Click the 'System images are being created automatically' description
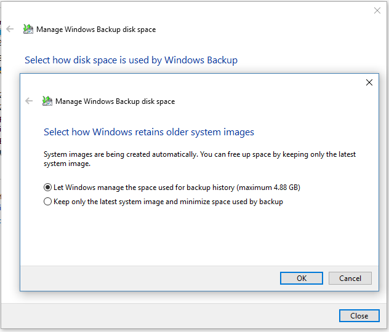The height and width of the screenshot is (332, 389). (x=199, y=159)
